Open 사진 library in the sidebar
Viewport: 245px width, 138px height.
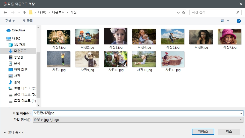coord(15,76)
